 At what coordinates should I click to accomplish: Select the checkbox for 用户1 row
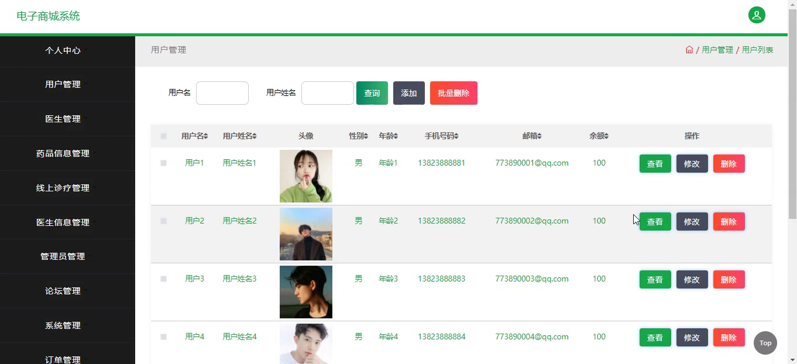tap(164, 163)
